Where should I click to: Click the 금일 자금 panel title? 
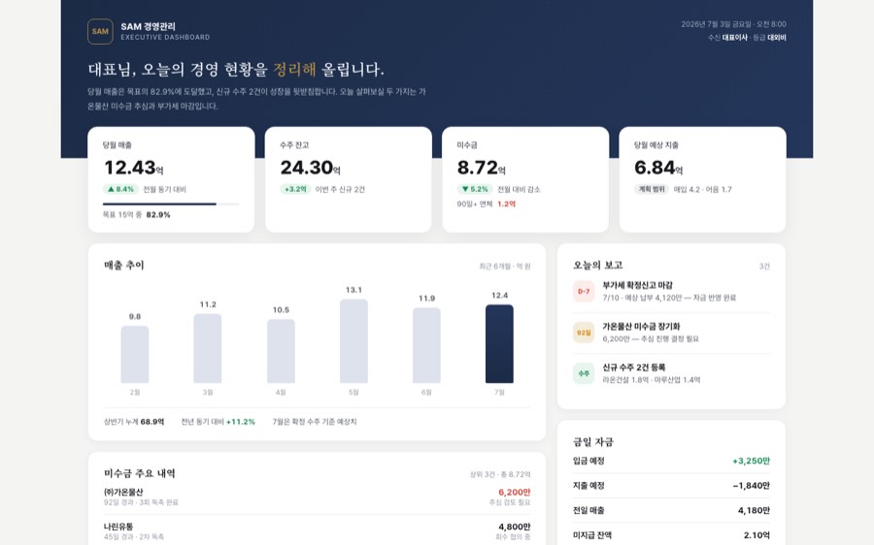(593, 442)
